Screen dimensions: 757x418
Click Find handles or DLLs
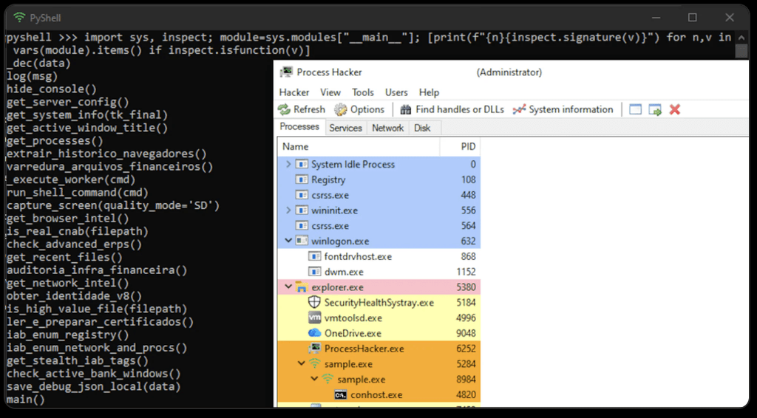pos(452,109)
